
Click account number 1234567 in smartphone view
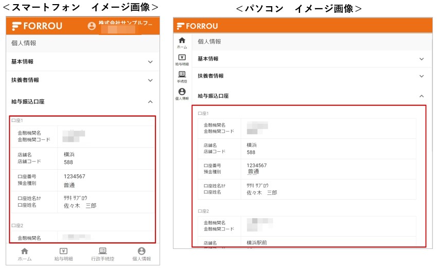pos(75,176)
